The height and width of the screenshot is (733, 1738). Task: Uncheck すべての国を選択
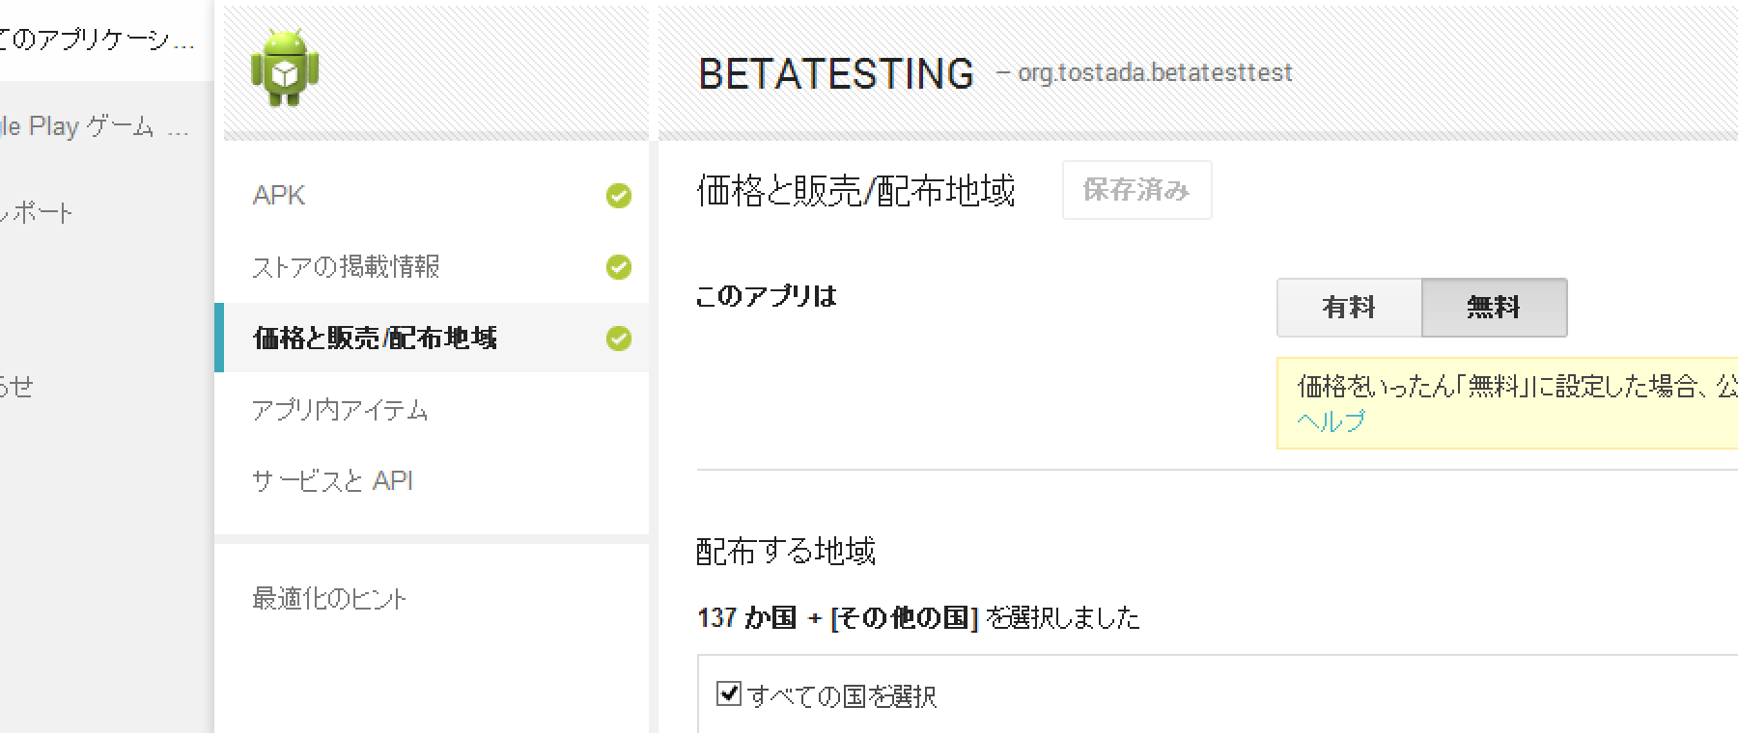(729, 693)
